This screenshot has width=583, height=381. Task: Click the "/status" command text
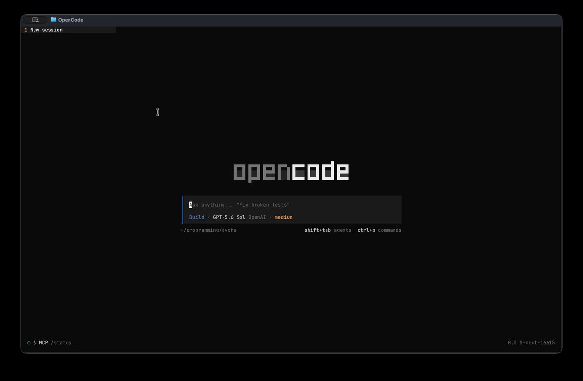pos(61,343)
